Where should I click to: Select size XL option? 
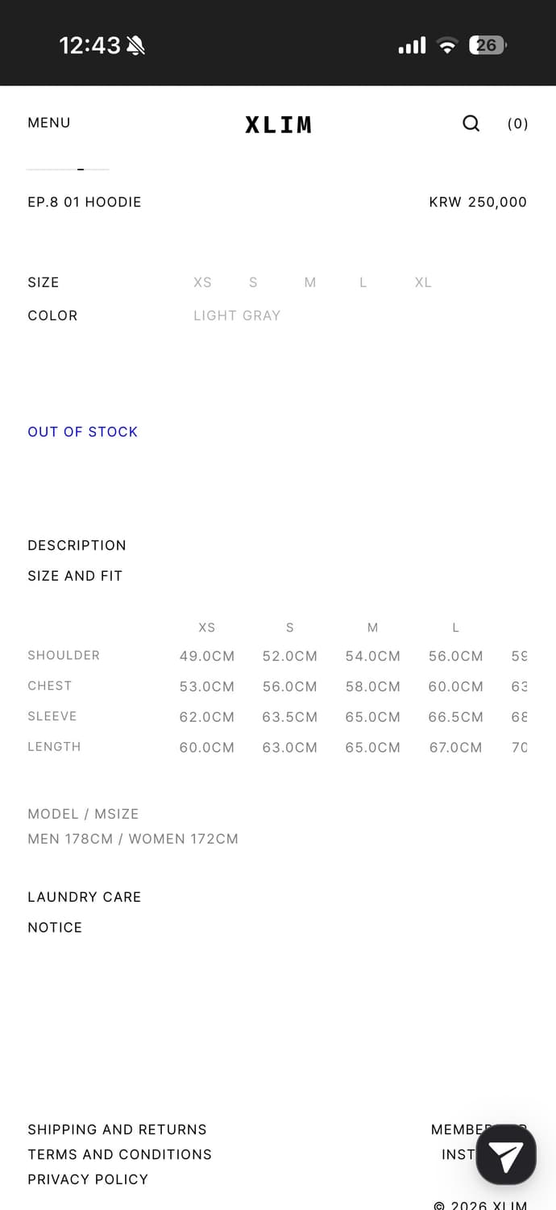pyautogui.click(x=423, y=282)
